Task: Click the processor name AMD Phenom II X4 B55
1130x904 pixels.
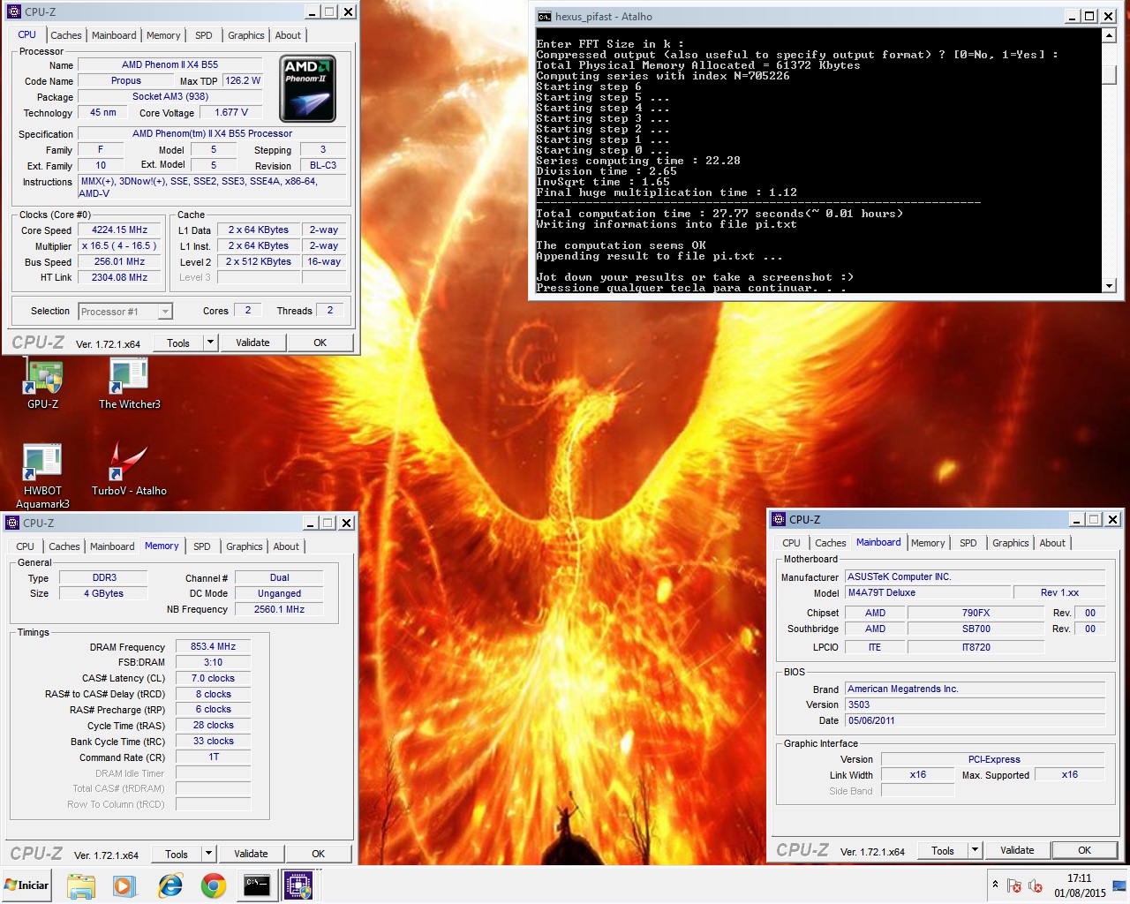Action: pos(169,64)
